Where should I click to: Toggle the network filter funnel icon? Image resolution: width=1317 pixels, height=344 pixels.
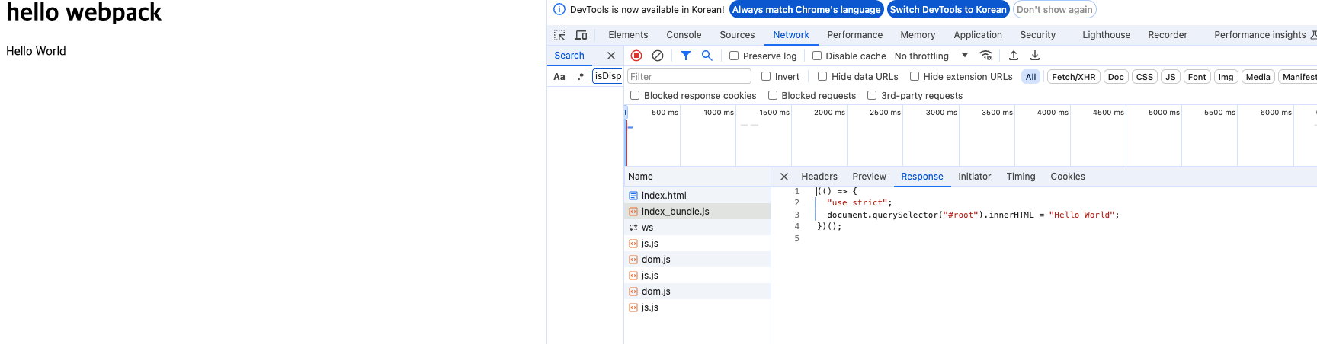[686, 56]
